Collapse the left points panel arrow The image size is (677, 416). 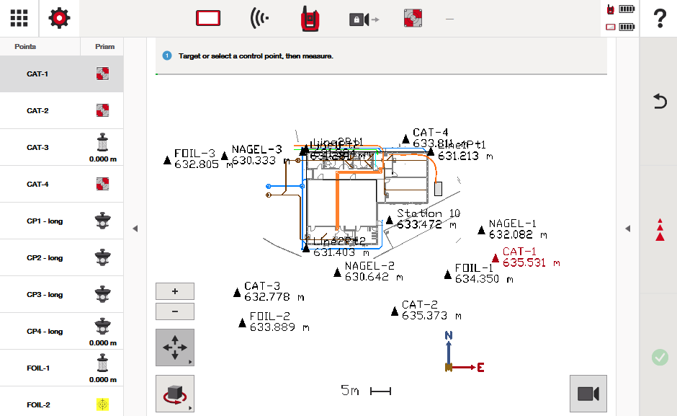tap(135, 229)
